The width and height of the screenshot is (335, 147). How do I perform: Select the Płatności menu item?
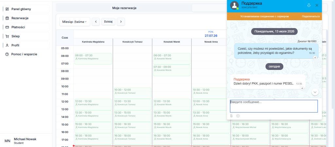click(x=26, y=27)
